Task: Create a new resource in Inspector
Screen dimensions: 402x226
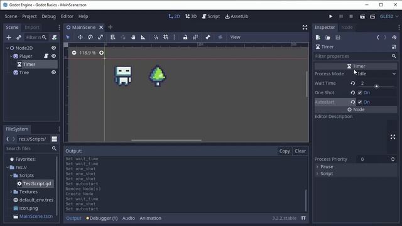Action: tap(318, 38)
